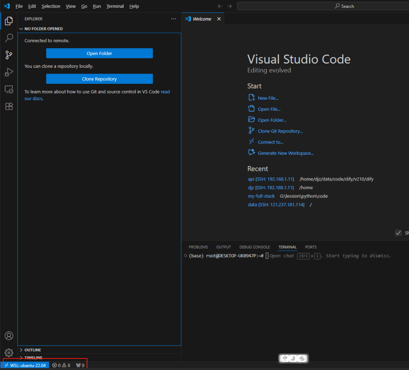Image resolution: width=409 pixels, height=370 pixels.
Task: Open the Terminal menu
Action: (115, 6)
